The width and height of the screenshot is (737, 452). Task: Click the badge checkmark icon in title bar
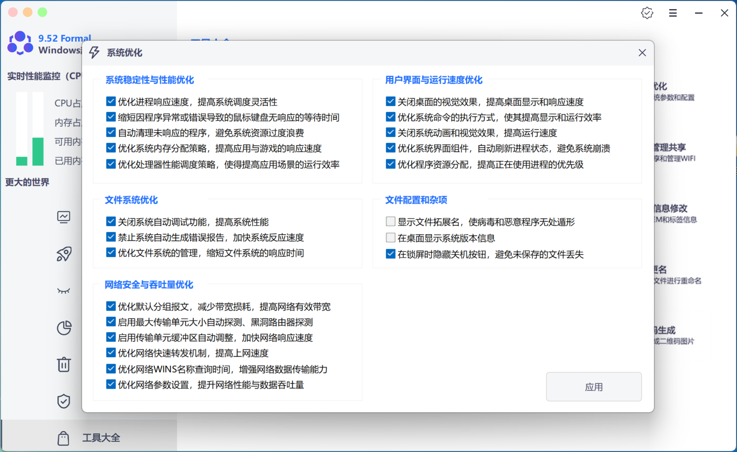[x=647, y=13]
